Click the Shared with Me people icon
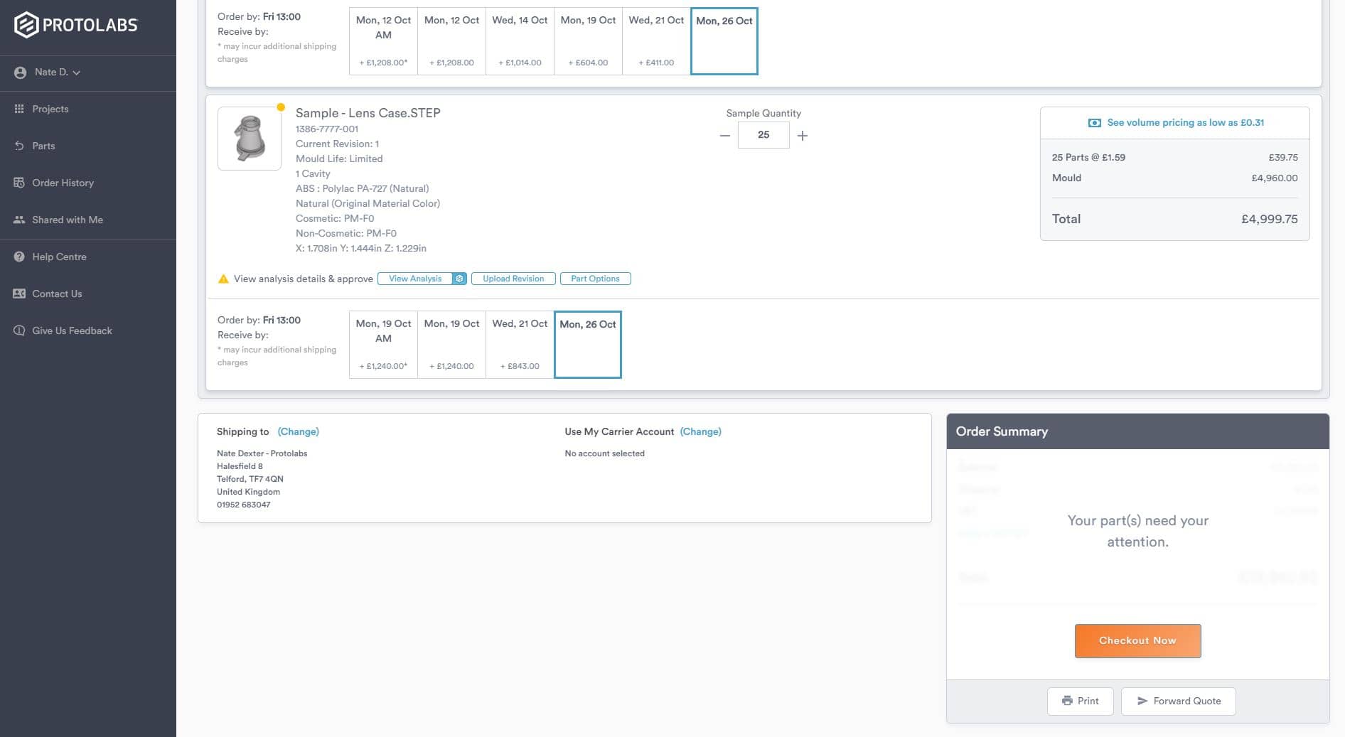The image size is (1345, 737). click(19, 220)
